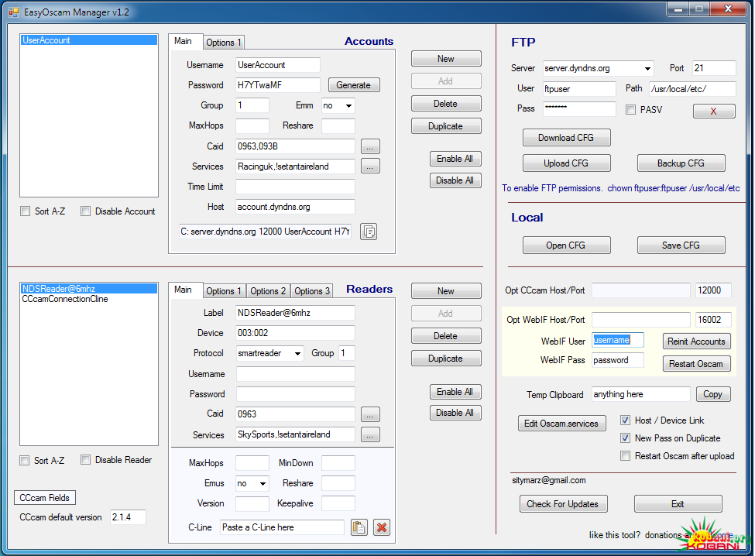
Task: Click Upload CFG button
Action: [x=567, y=163]
